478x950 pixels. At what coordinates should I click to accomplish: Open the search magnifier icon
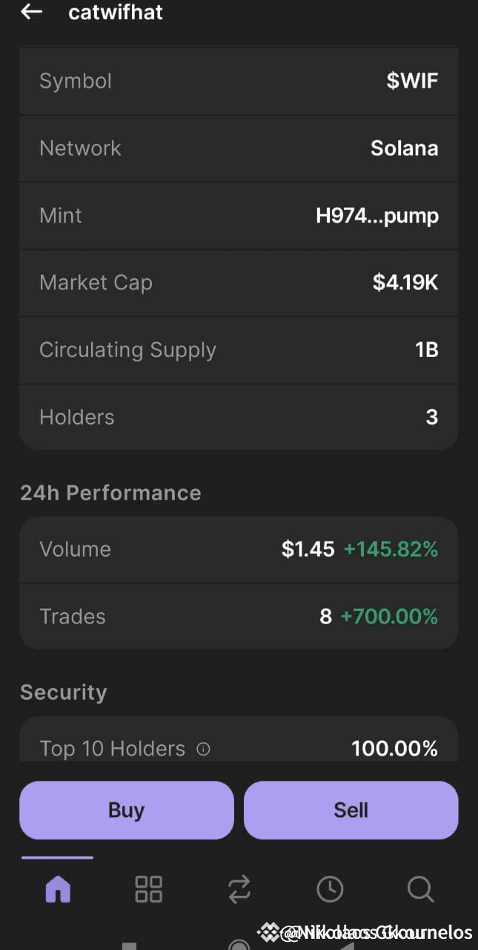click(420, 888)
